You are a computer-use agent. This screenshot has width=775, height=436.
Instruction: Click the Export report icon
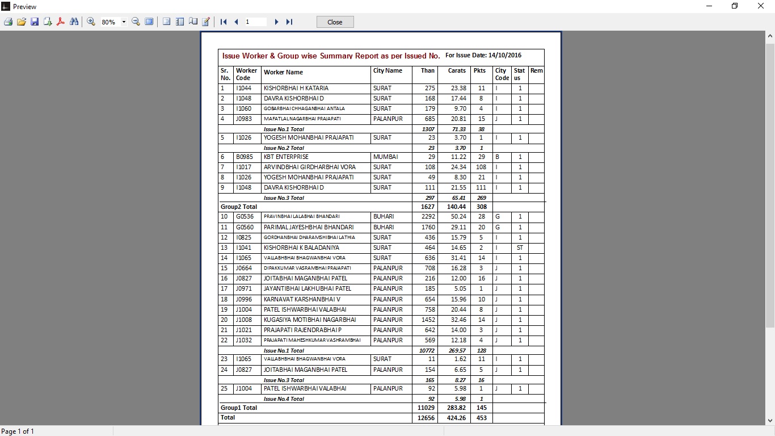click(x=48, y=22)
